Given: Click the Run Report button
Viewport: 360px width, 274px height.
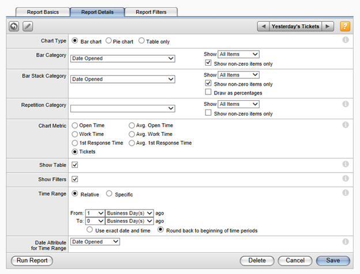Looking at the screenshot, I should point(32,261).
